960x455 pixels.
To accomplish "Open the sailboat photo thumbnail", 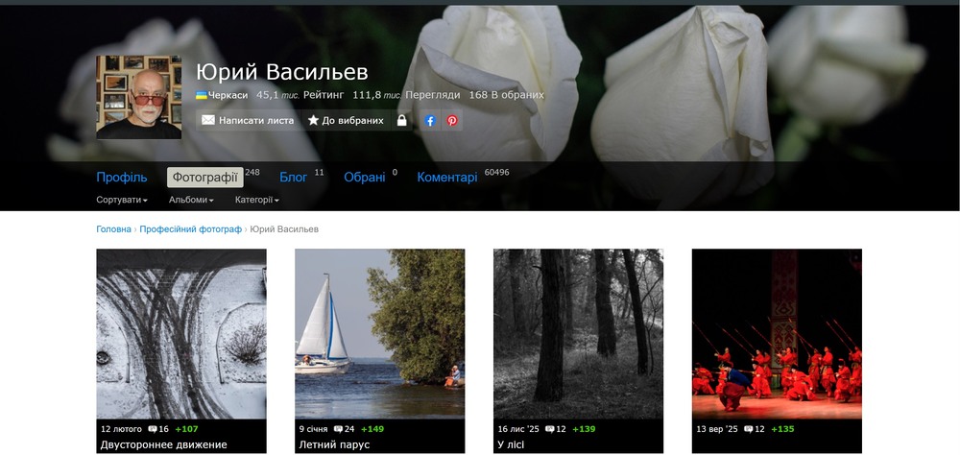I will (x=379, y=334).
